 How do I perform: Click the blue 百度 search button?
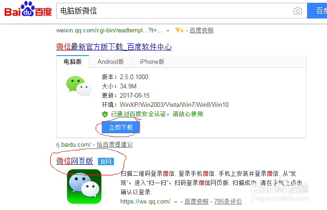[317, 11]
